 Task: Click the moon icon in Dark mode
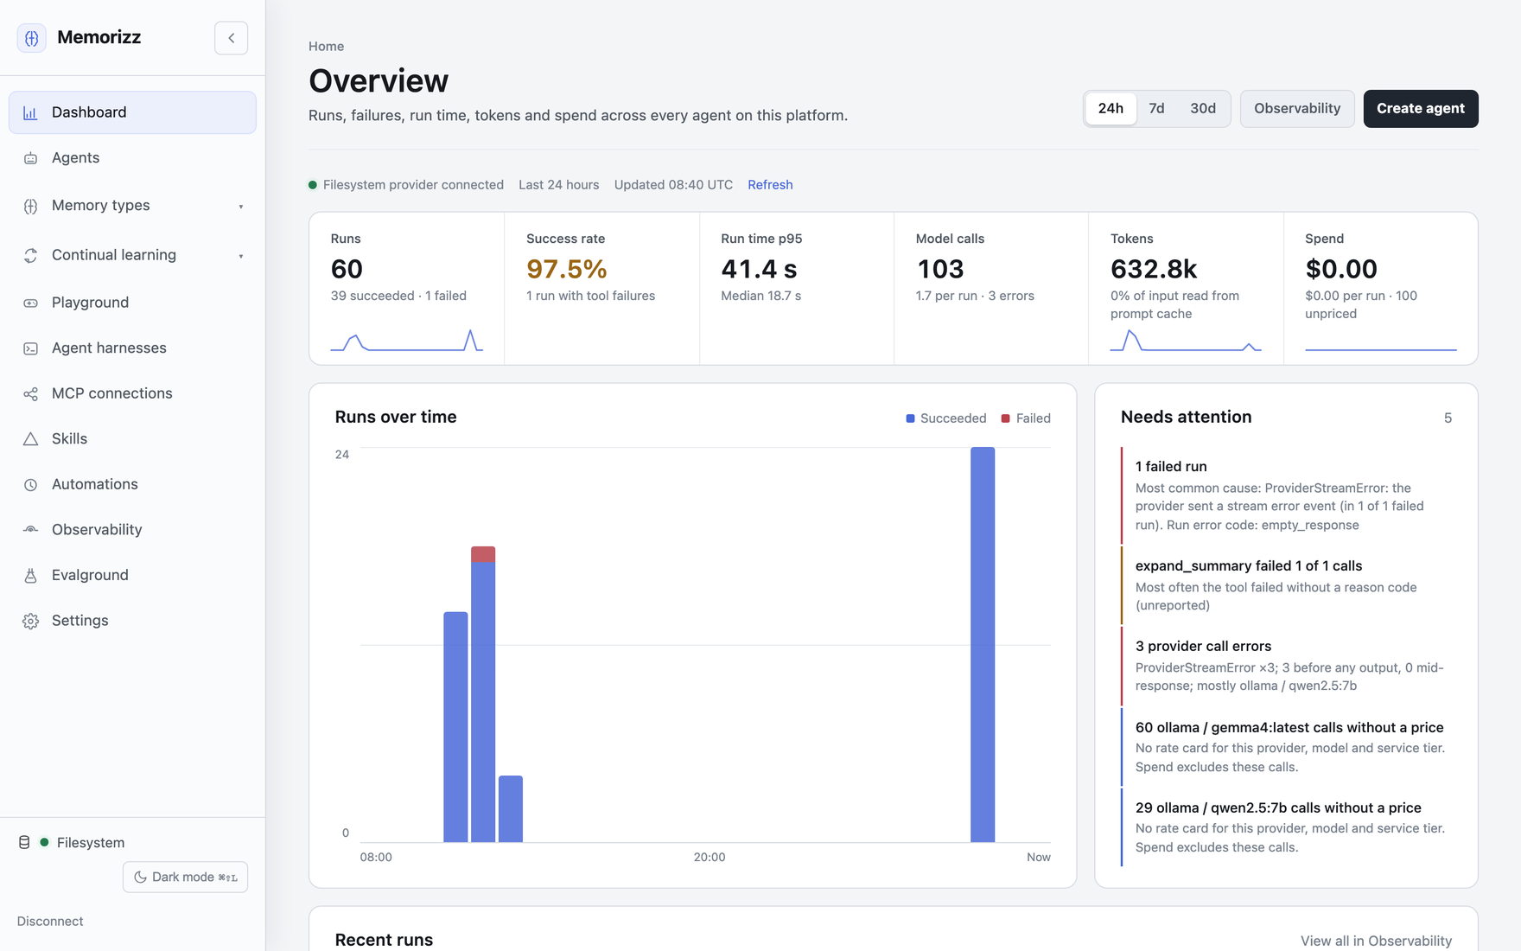coord(140,877)
